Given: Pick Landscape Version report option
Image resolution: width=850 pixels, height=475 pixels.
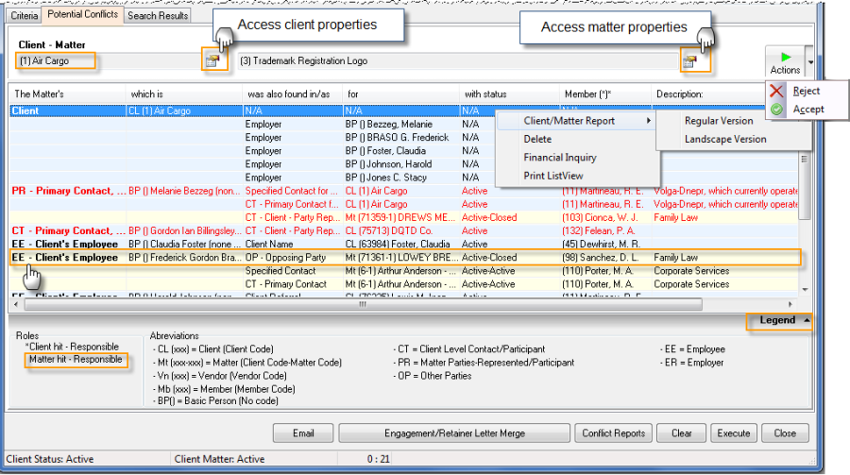Looking at the screenshot, I should pyautogui.click(x=724, y=140).
